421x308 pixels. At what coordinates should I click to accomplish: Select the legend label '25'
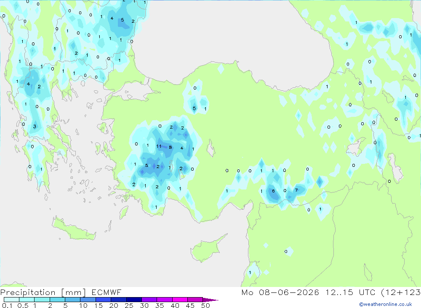pyautogui.click(x=129, y=305)
